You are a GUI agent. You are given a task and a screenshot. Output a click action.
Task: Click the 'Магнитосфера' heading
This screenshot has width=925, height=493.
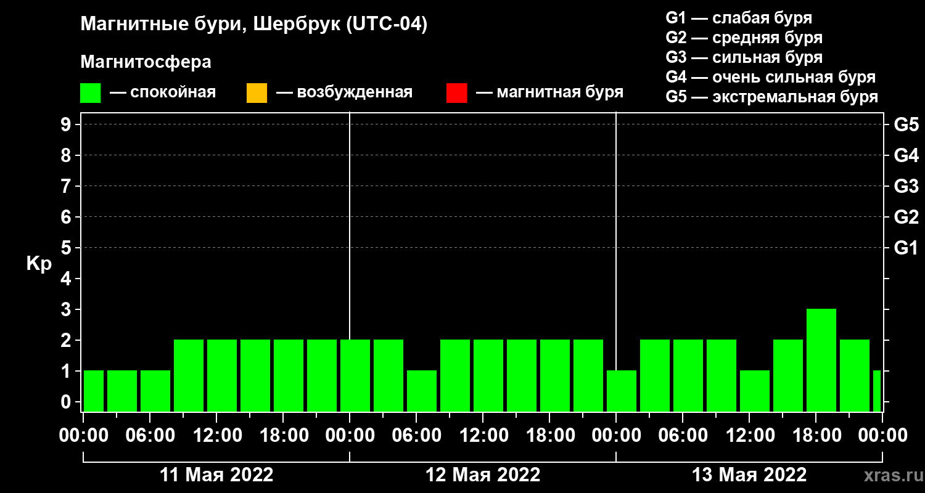(146, 62)
